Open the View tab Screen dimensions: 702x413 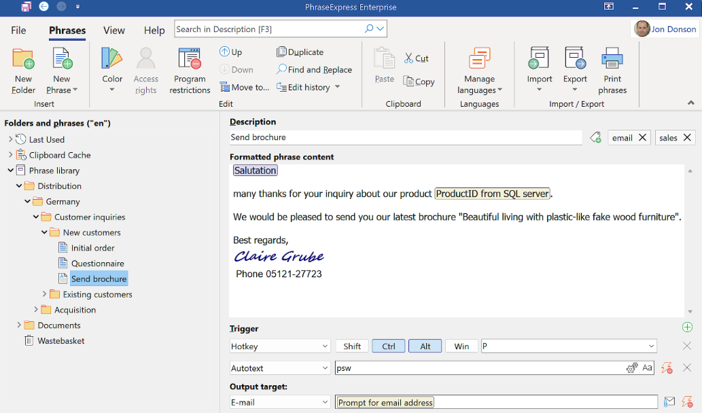114,30
